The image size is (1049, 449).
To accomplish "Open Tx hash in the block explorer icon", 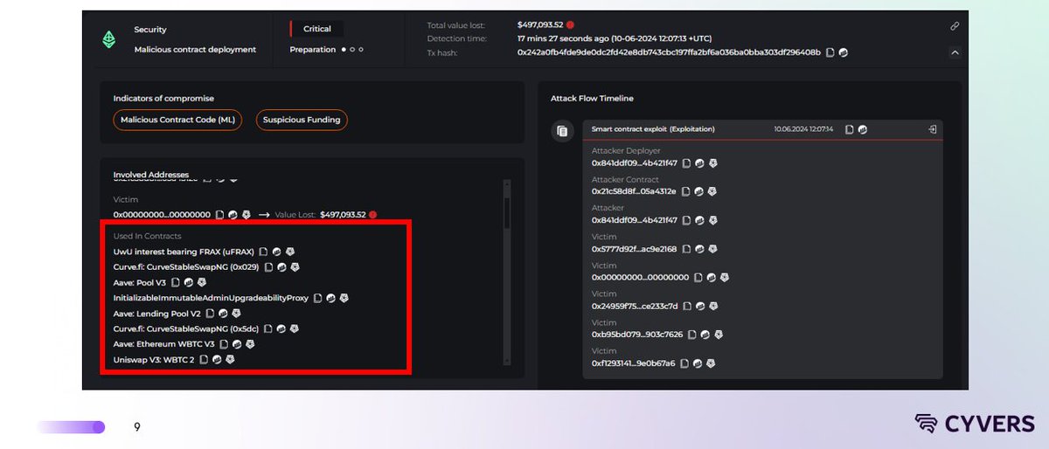I will (x=844, y=52).
